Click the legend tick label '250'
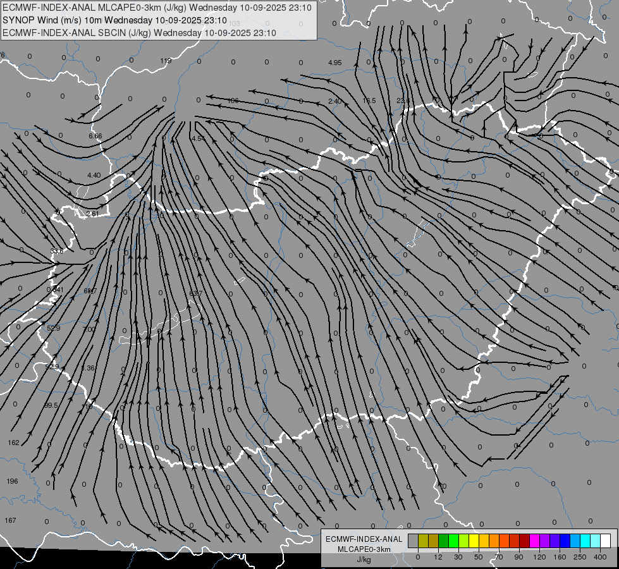This screenshot has height=569, width=619. point(580,557)
